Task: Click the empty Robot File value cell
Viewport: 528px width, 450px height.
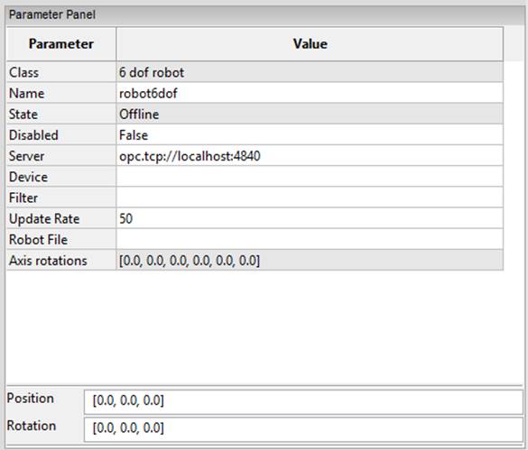Action: pyautogui.click(x=310, y=239)
